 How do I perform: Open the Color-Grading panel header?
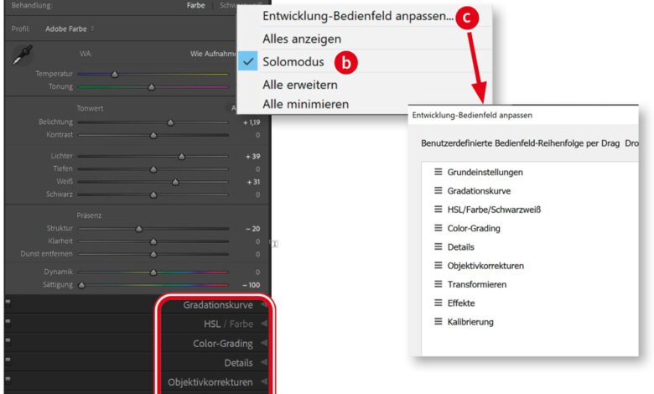click(x=223, y=343)
